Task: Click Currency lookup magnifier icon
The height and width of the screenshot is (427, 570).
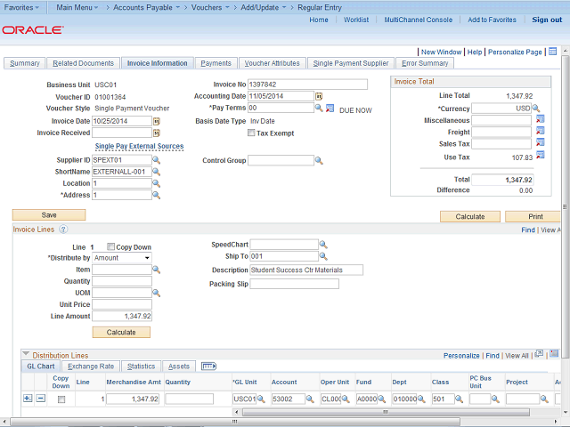Action: point(536,109)
